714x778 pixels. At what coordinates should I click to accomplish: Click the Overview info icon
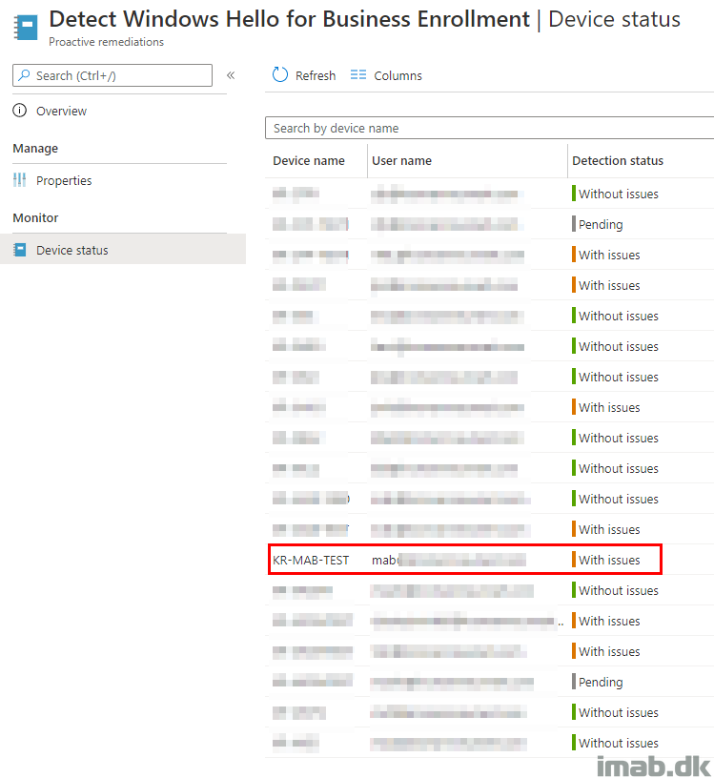click(x=19, y=111)
